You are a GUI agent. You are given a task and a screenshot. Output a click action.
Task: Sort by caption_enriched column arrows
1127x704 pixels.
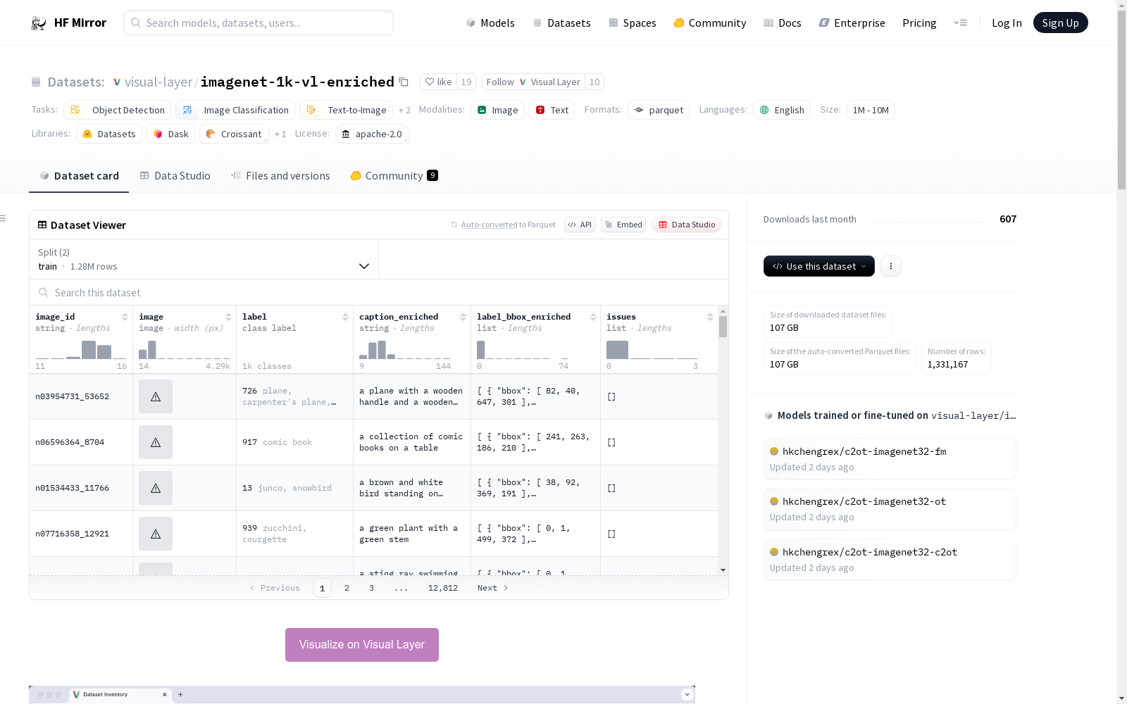[463, 317]
